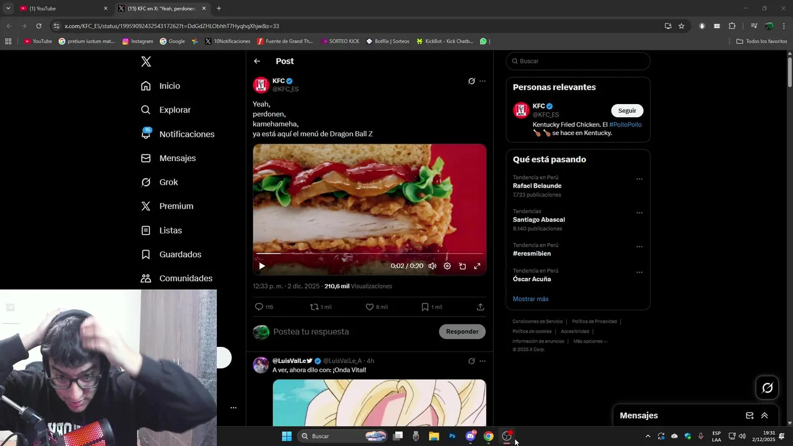Open Explorar in the sidebar
Screen dimensions: 793x446
pos(165,110)
